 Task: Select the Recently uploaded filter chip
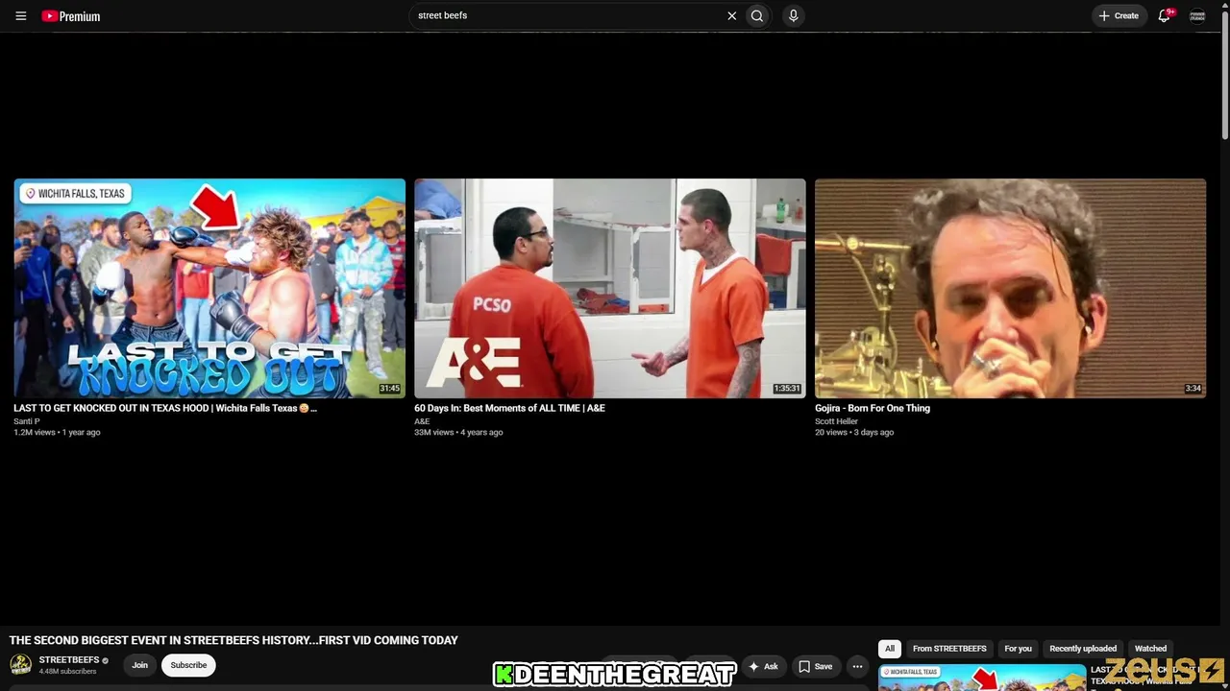(1083, 649)
